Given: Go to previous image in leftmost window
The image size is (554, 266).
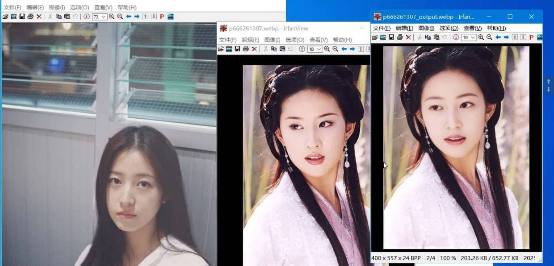Looking at the screenshot, I should click(x=129, y=17).
